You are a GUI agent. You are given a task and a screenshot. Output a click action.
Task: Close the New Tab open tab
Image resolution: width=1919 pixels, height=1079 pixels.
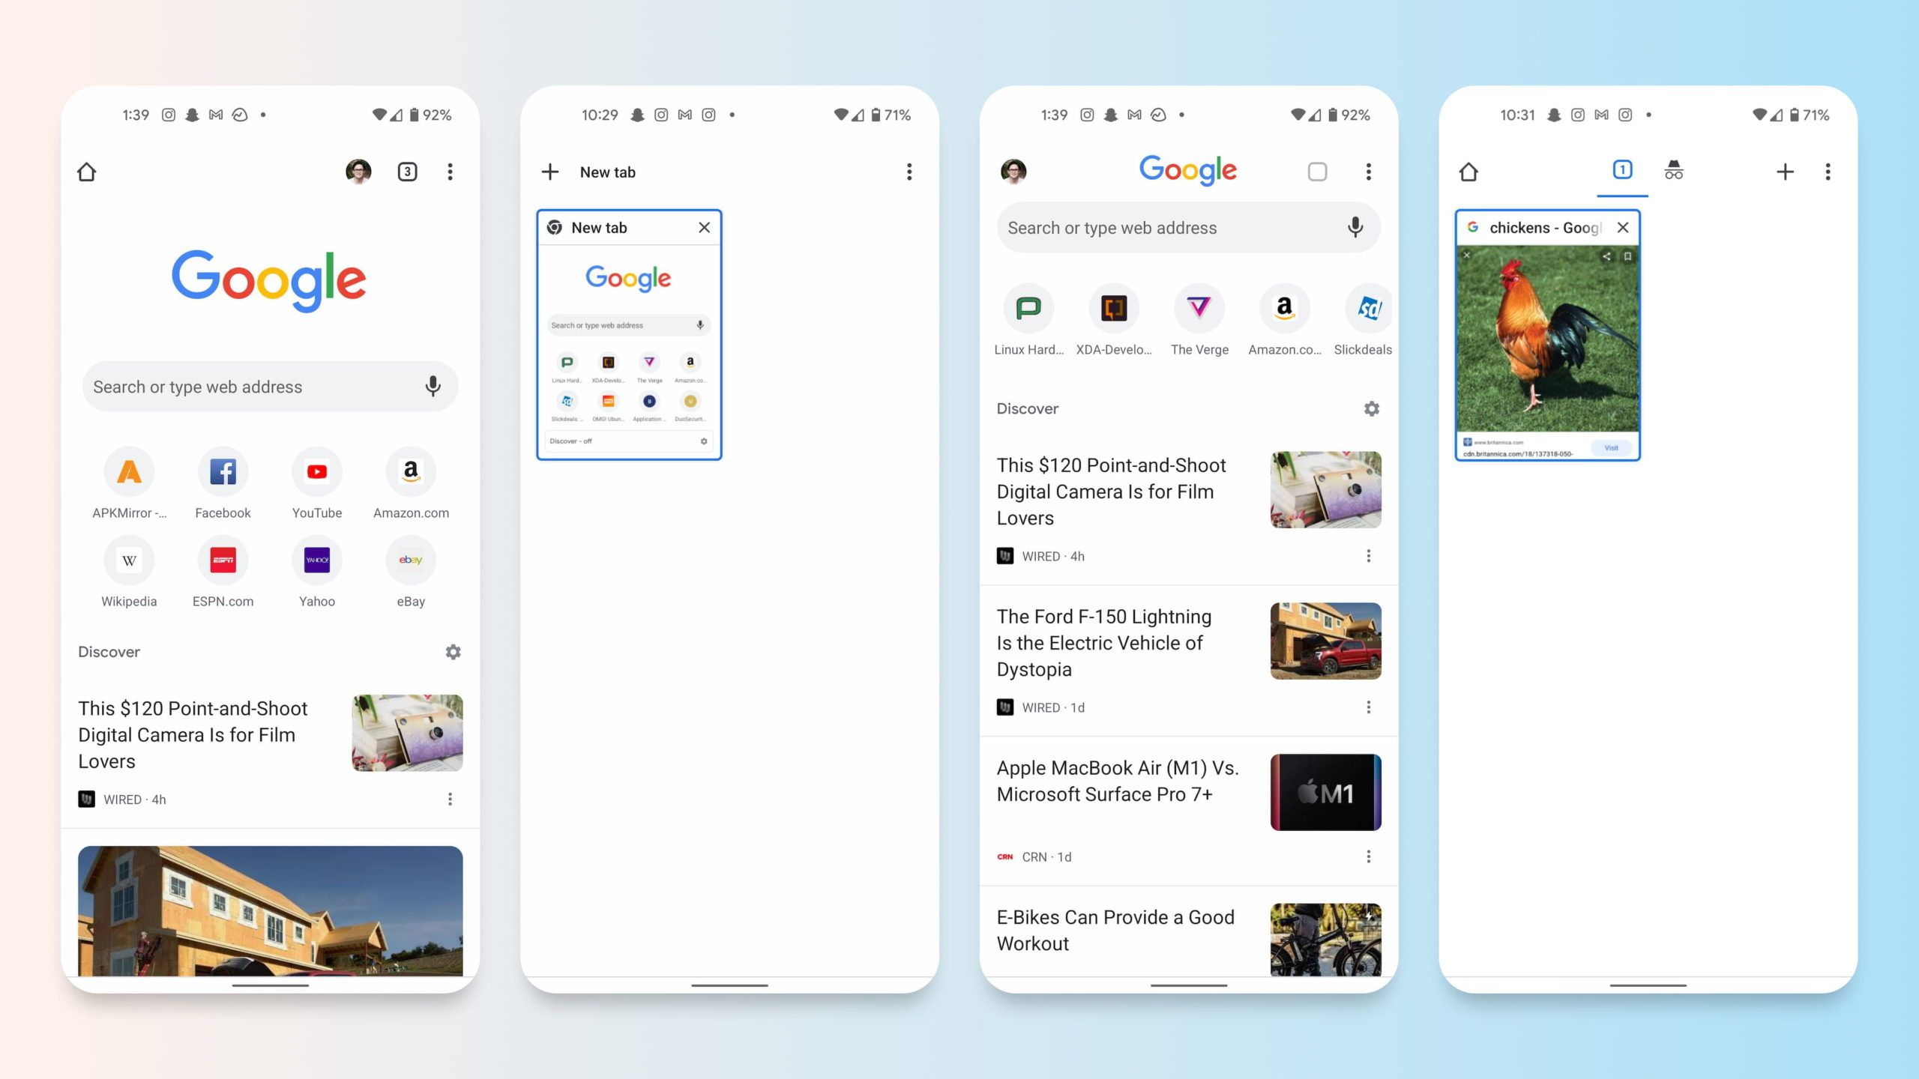coord(704,226)
